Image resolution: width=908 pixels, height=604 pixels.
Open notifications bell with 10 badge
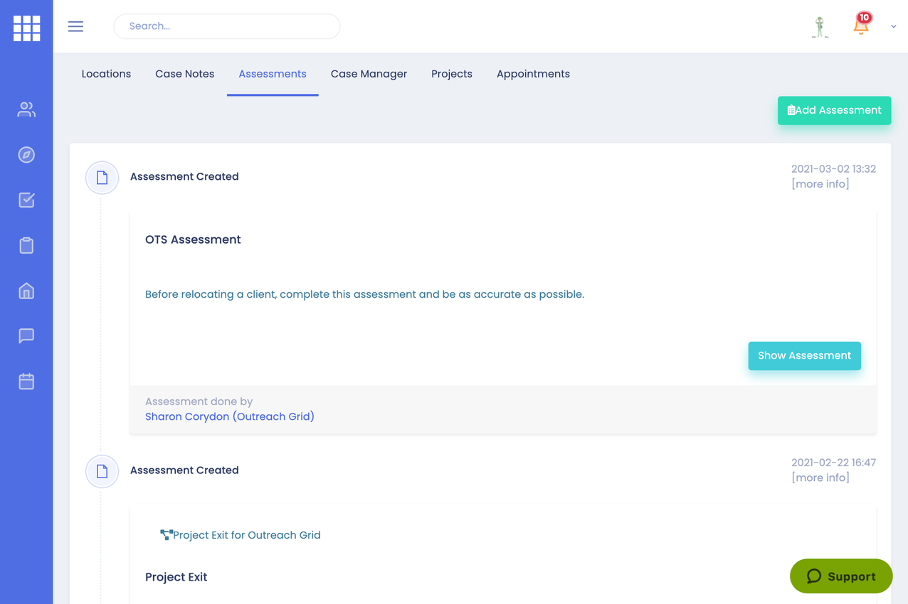(861, 25)
